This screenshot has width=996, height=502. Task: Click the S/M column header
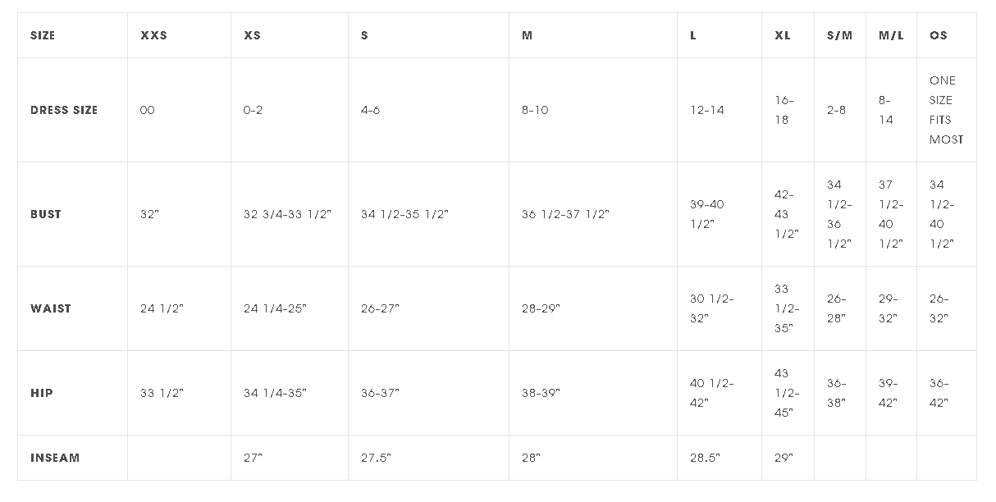point(839,36)
